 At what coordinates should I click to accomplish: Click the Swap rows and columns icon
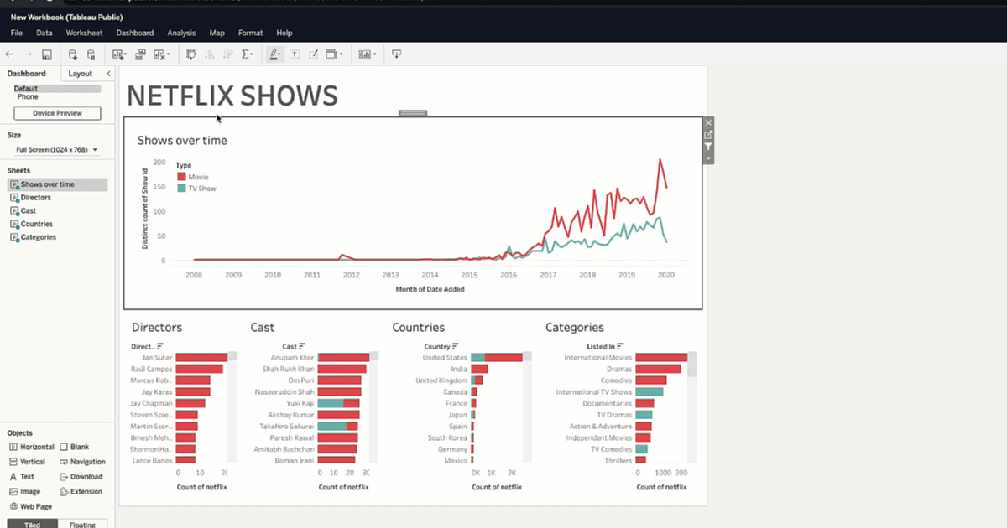(191, 54)
